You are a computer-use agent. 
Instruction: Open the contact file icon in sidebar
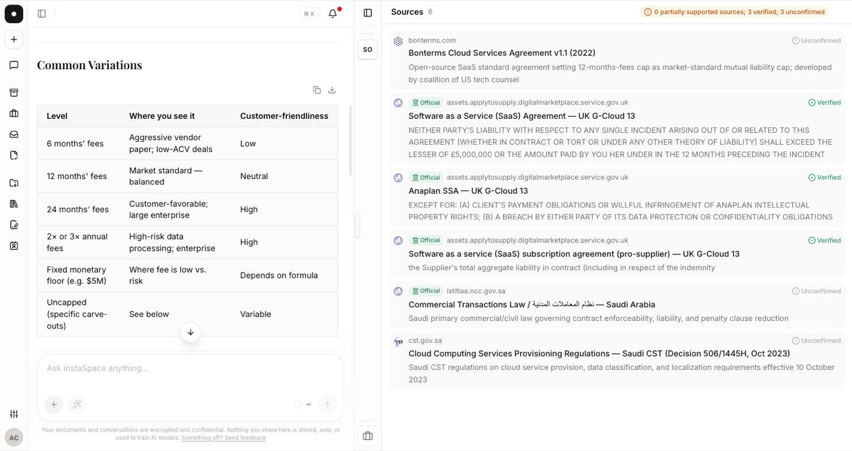coord(14,245)
